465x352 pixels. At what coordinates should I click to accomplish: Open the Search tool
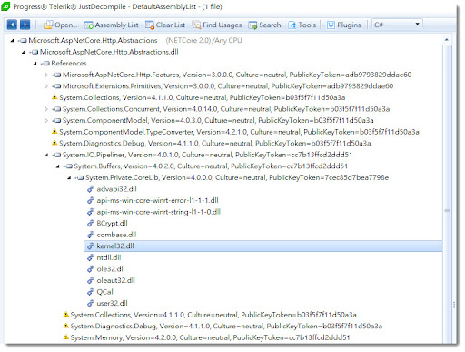[x=264, y=25]
